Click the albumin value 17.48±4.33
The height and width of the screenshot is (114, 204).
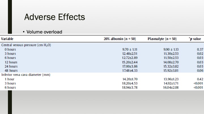[129, 70]
